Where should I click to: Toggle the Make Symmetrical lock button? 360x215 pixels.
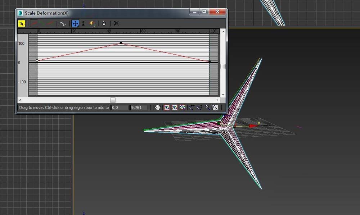(x=22, y=23)
